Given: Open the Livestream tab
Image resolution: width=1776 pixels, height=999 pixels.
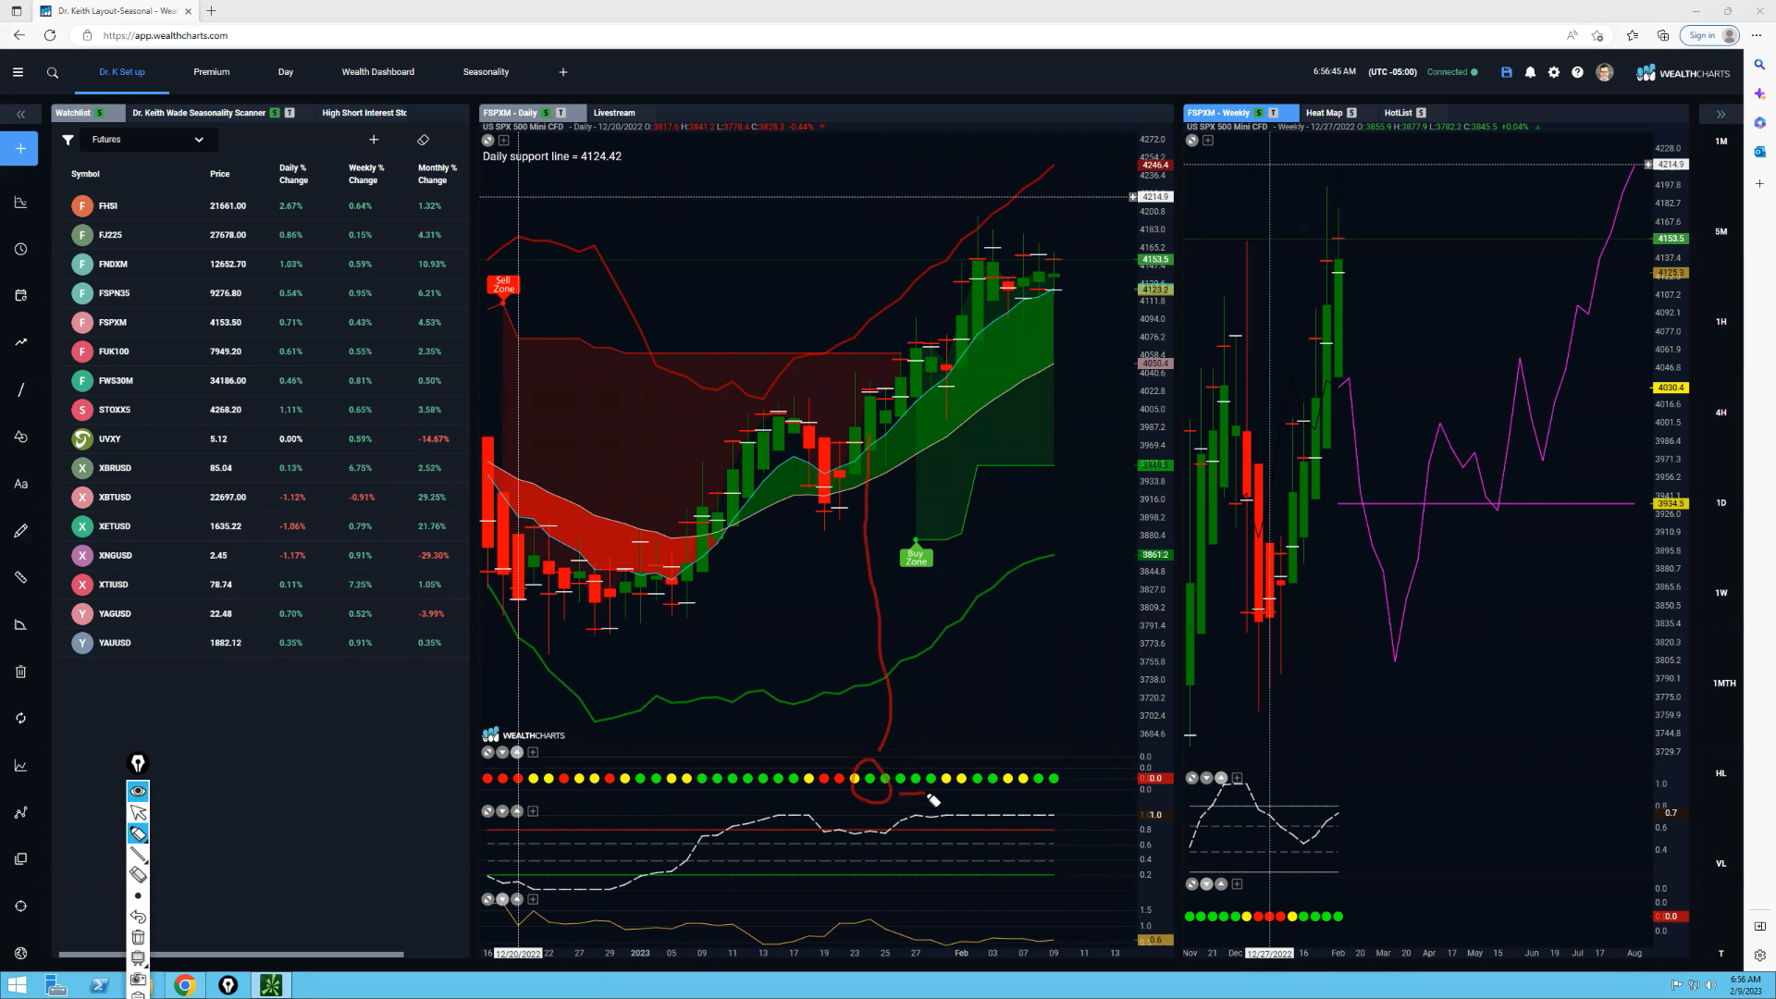Looking at the screenshot, I should [614, 113].
